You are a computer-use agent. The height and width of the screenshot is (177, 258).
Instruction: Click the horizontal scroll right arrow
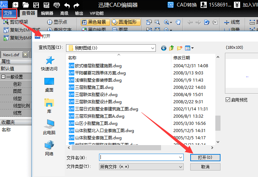point(212,147)
